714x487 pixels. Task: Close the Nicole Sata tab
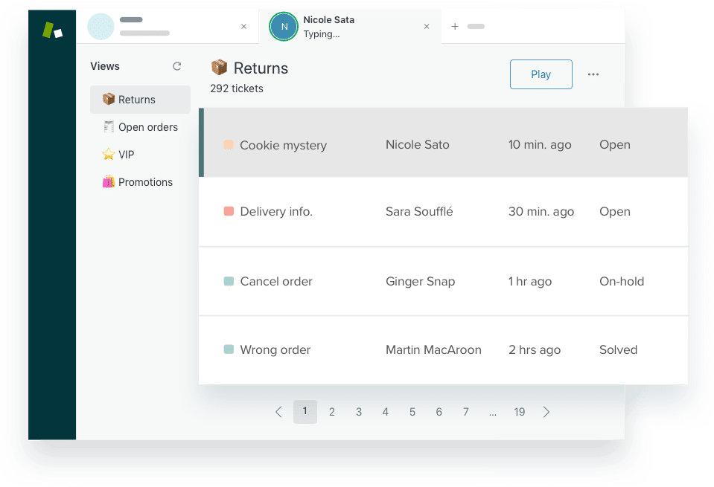427,27
